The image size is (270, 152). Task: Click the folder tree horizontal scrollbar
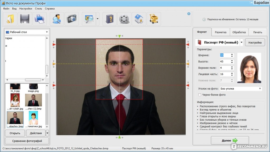pyautogui.click(x=33, y=80)
